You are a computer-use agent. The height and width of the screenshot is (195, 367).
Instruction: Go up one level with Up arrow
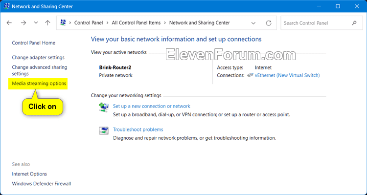(48, 22)
